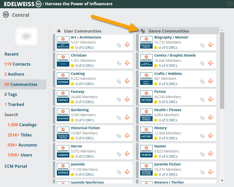Click the plus icon on Biography / Memoir card
Viewport: 234px width, 187px height.
(x=211, y=45)
